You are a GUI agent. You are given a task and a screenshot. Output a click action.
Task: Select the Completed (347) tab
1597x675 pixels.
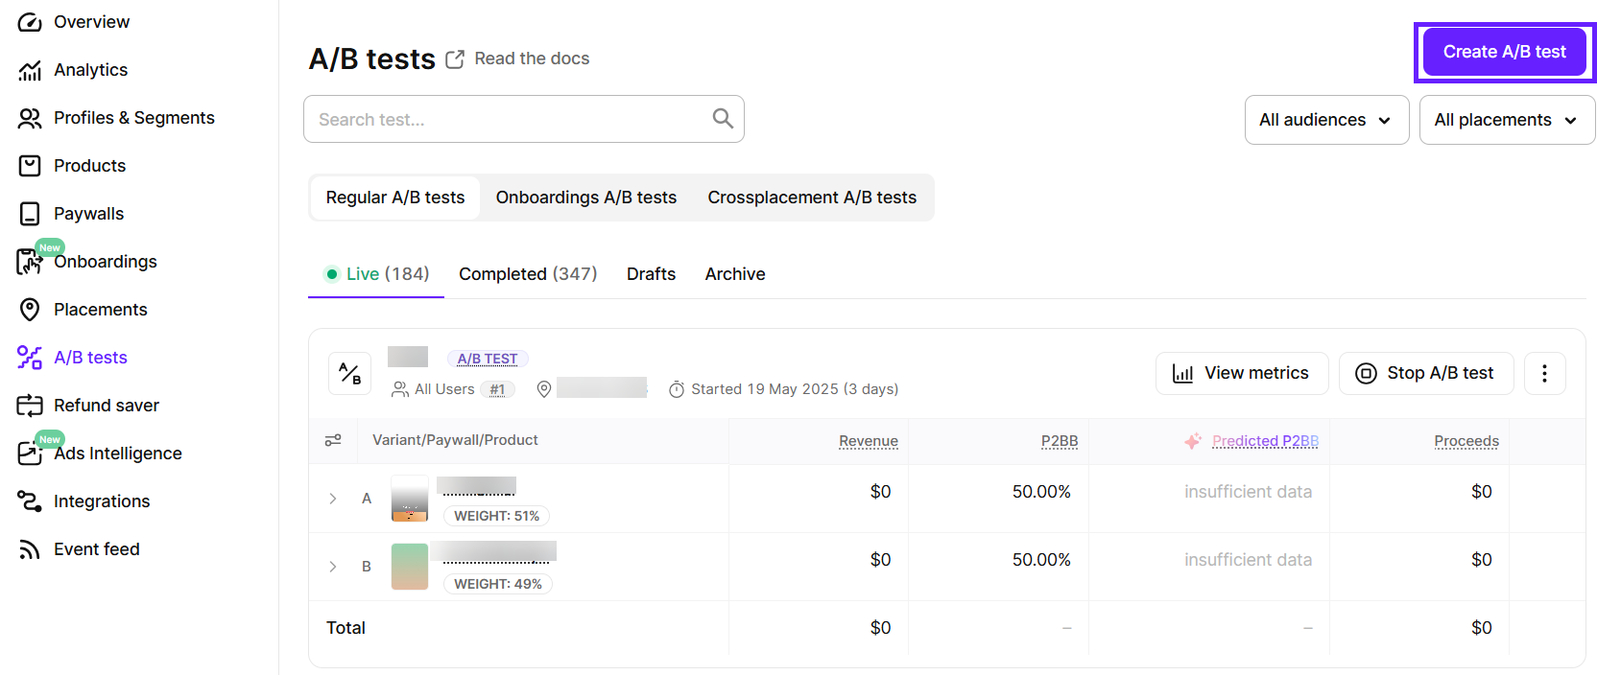[x=527, y=274]
